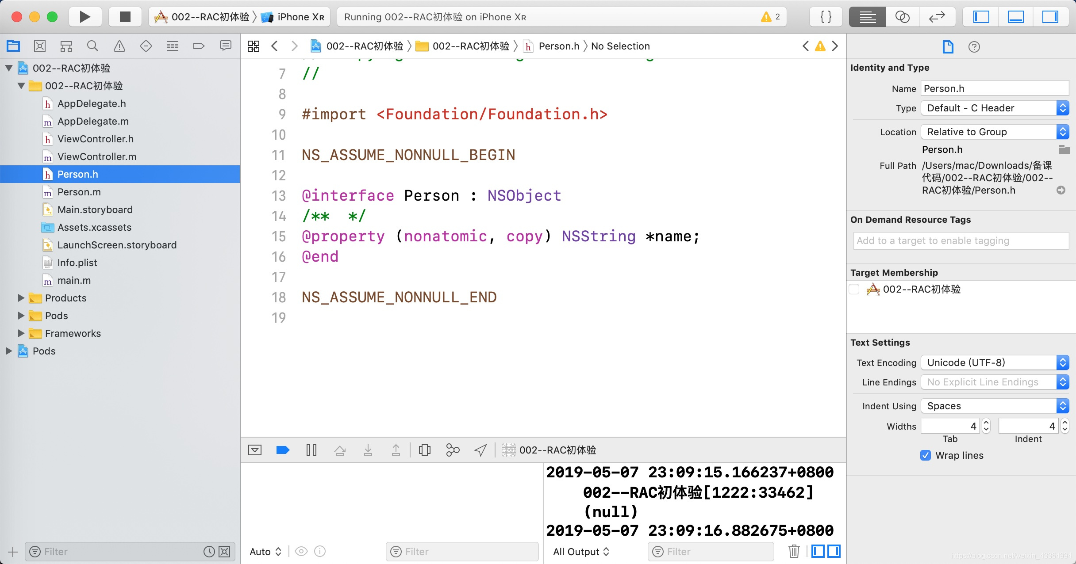Switch to Quick Help inspector tab
Screen dimensions: 1076x564
click(x=974, y=46)
